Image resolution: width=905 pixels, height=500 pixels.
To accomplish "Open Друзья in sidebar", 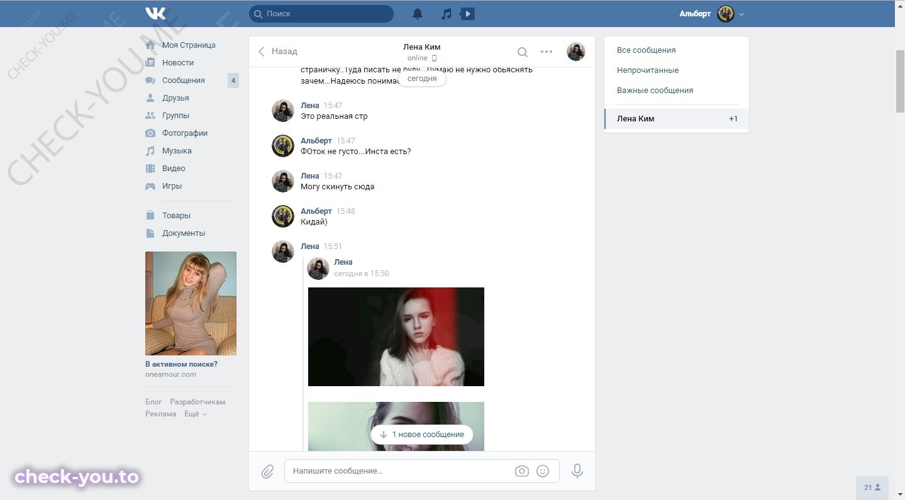I will pos(175,98).
